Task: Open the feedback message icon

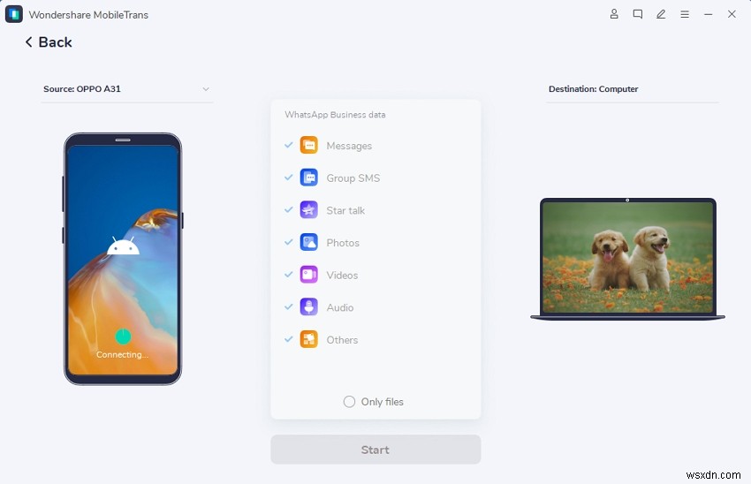Action: click(638, 14)
